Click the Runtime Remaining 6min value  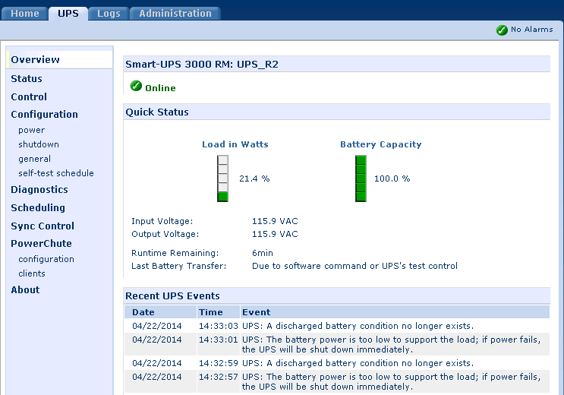pyautogui.click(x=263, y=253)
